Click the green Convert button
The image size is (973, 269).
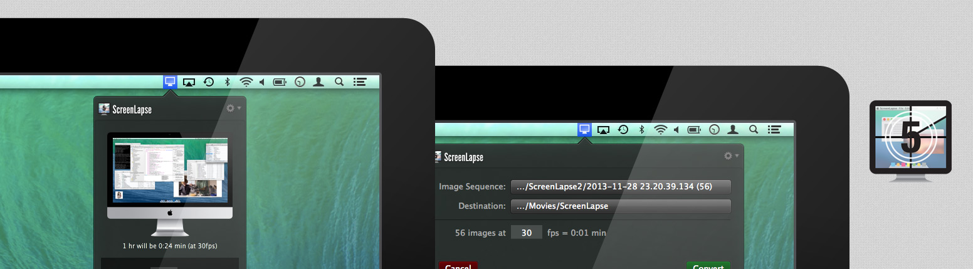(708, 266)
